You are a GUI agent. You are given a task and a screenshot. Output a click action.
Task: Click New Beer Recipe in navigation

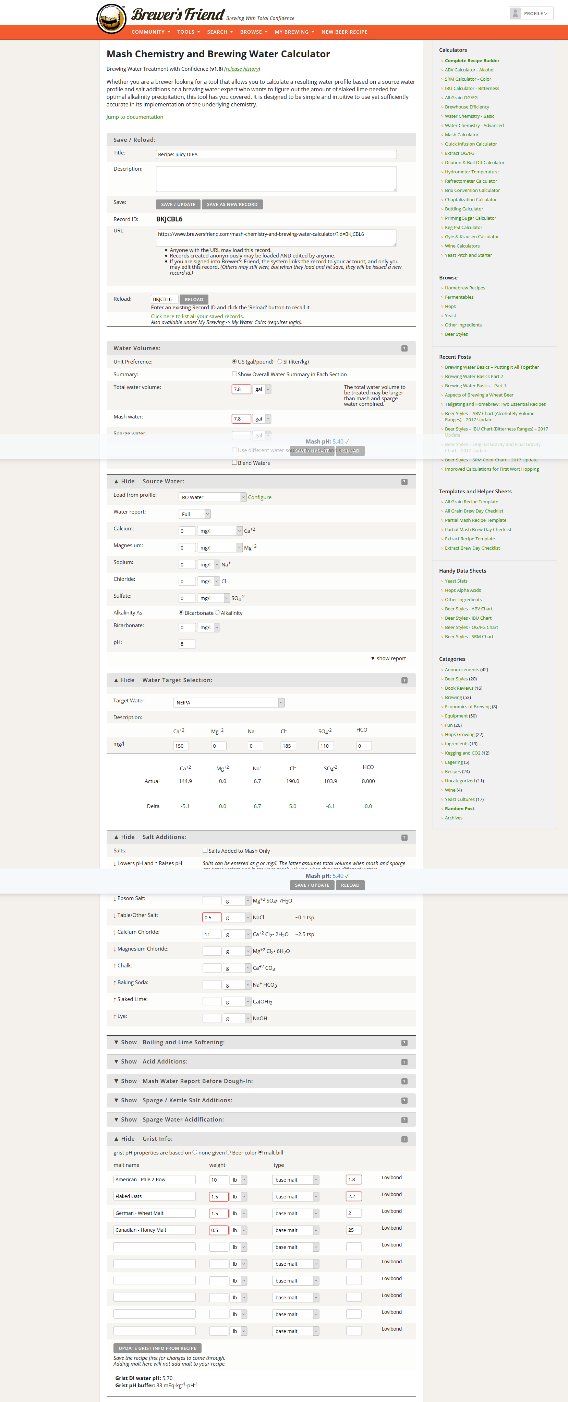pyautogui.click(x=344, y=32)
